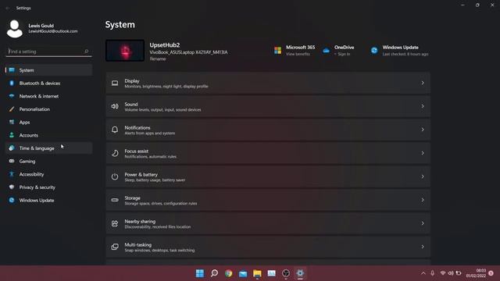Click the Notifications bell icon
Image resolution: width=500 pixels, height=281 pixels.
[115, 130]
